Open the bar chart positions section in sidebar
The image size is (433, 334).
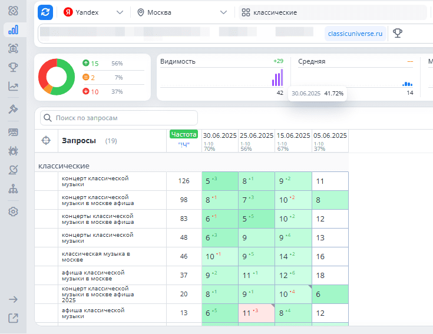point(13,29)
